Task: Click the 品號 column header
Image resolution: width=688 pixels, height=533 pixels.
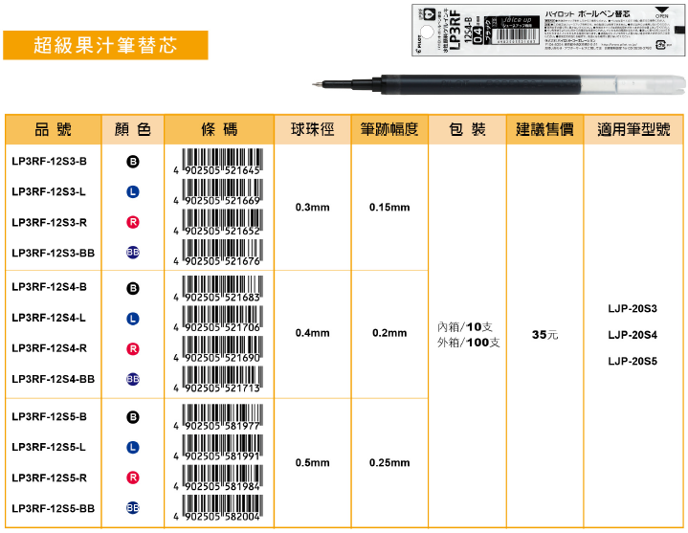Action: click(53, 129)
